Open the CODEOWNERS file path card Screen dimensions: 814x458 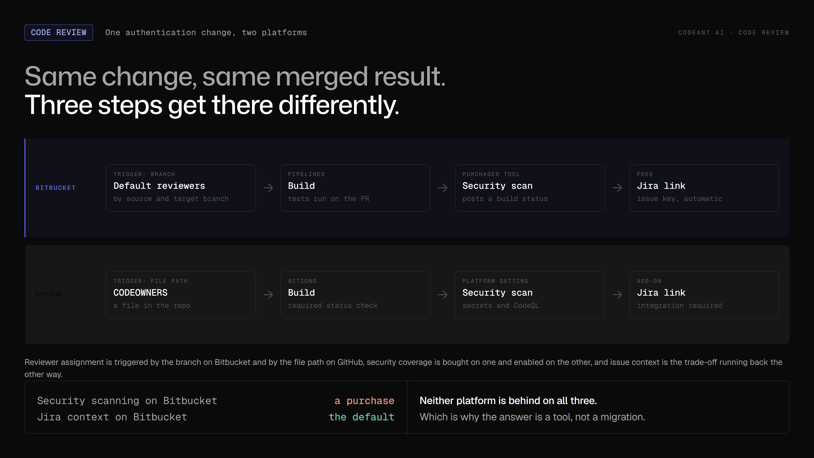tap(181, 295)
